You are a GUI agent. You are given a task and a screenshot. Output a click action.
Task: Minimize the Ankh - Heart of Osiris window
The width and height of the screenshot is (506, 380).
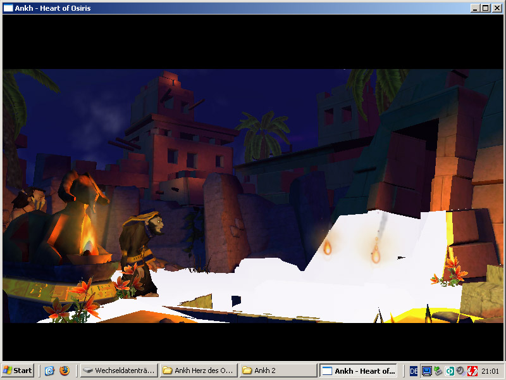(474, 8)
